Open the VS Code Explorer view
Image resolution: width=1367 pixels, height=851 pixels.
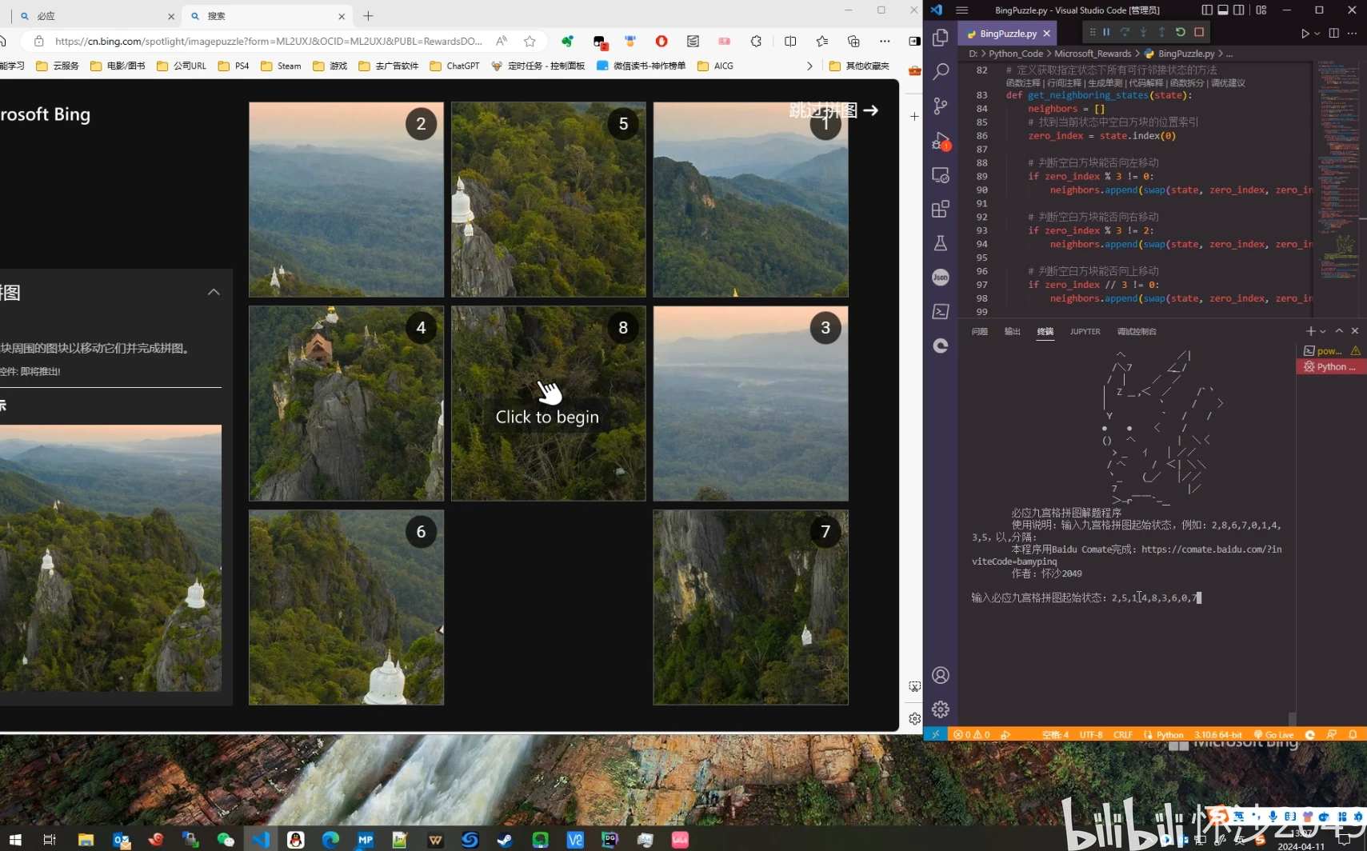tap(941, 38)
